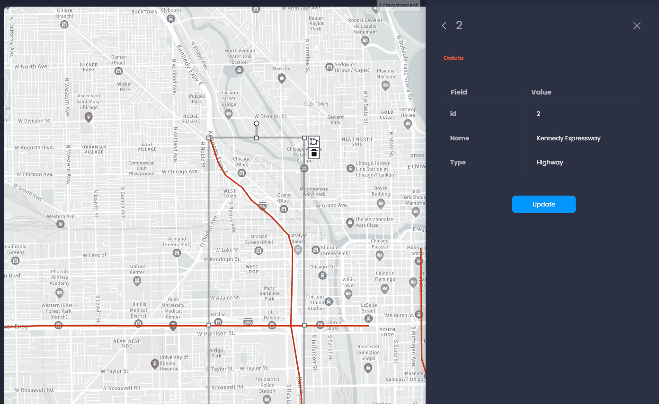Click the Merchandise Mart Plaza shopping icon
659x404 pixels.
tap(350, 222)
